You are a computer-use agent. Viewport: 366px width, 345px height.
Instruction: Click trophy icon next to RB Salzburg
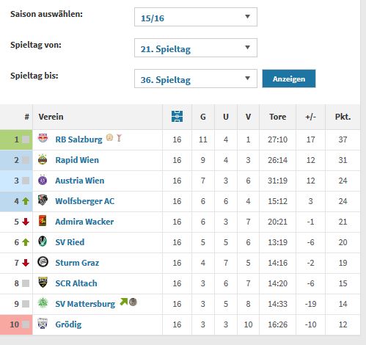click(x=119, y=138)
